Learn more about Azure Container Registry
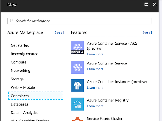The image size is (162, 121). click(95, 106)
